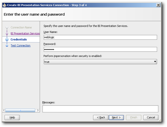Open the BI Presentation Services step link

pyautogui.click(x=25, y=34)
